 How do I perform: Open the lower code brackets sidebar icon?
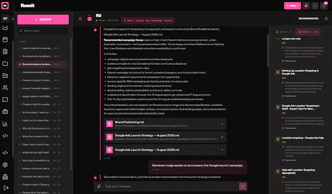tap(5, 152)
